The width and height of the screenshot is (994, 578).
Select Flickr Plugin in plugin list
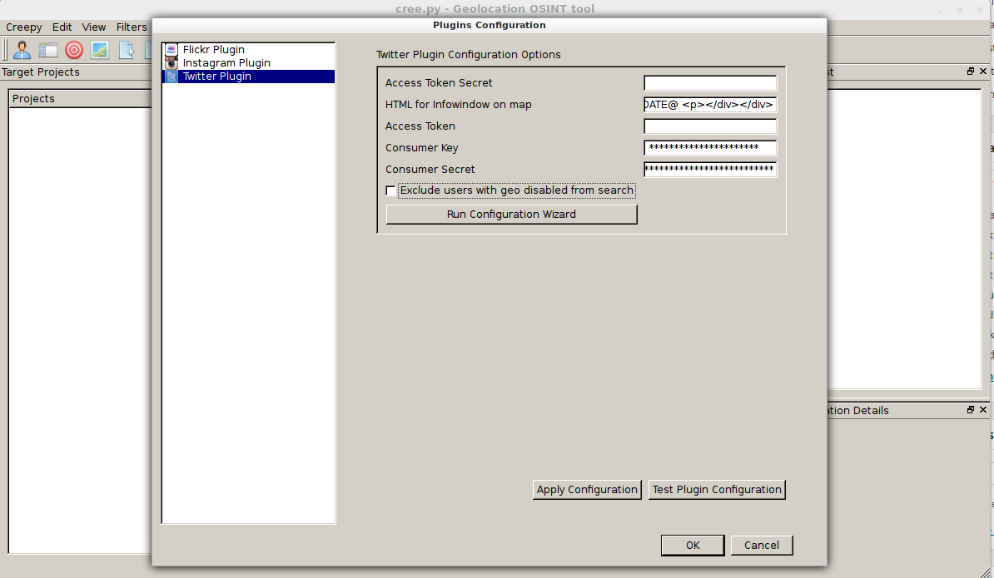pos(213,50)
